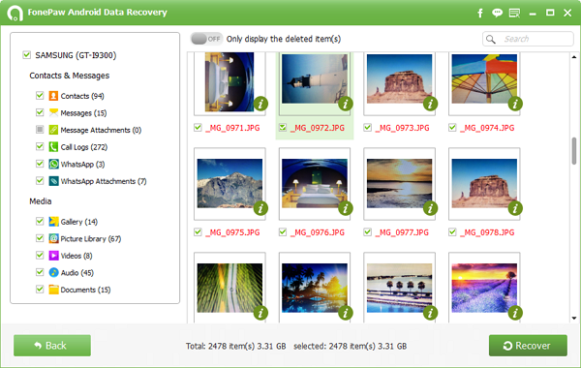Deselect the _MG_0971.JPG checkbox

point(198,128)
